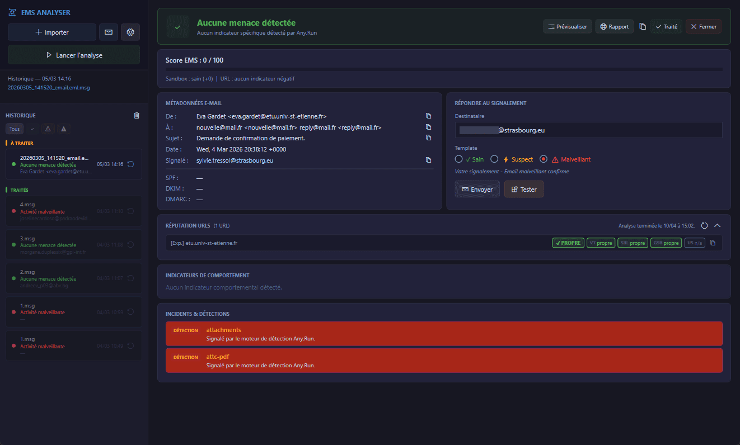740x445 pixels.
Task: Toggle the warning-triangle filter in Historique
Action: 48,129
